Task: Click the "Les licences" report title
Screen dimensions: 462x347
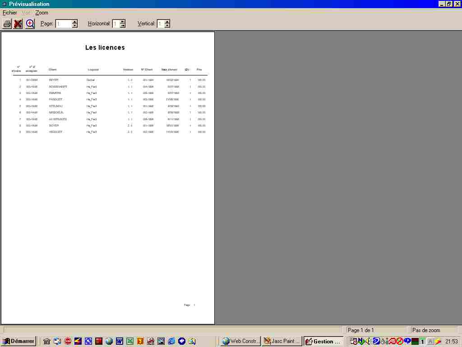Action: coord(105,47)
